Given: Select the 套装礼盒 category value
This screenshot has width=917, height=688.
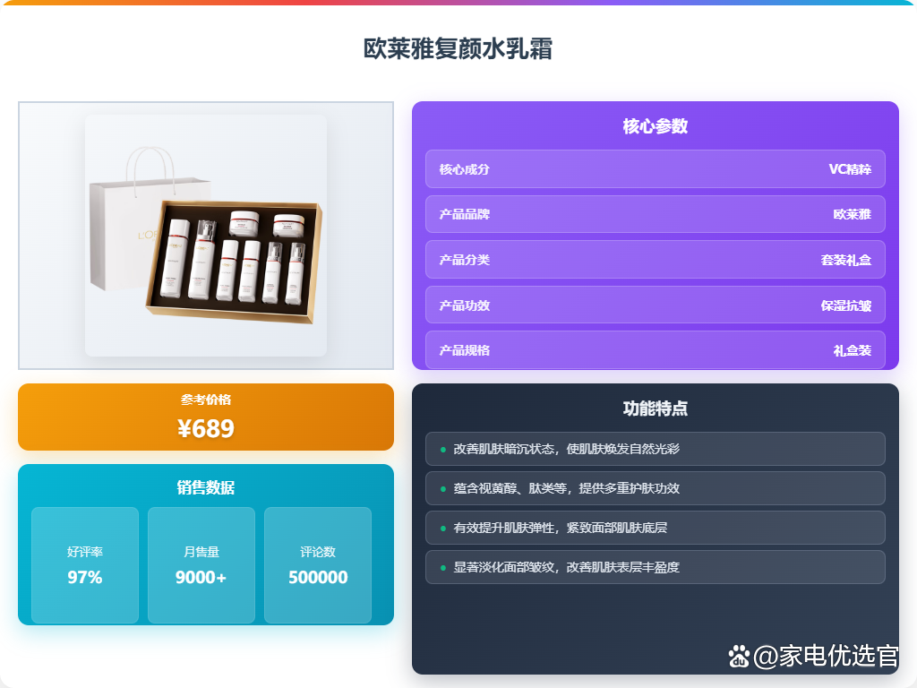Looking at the screenshot, I should click(845, 260).
